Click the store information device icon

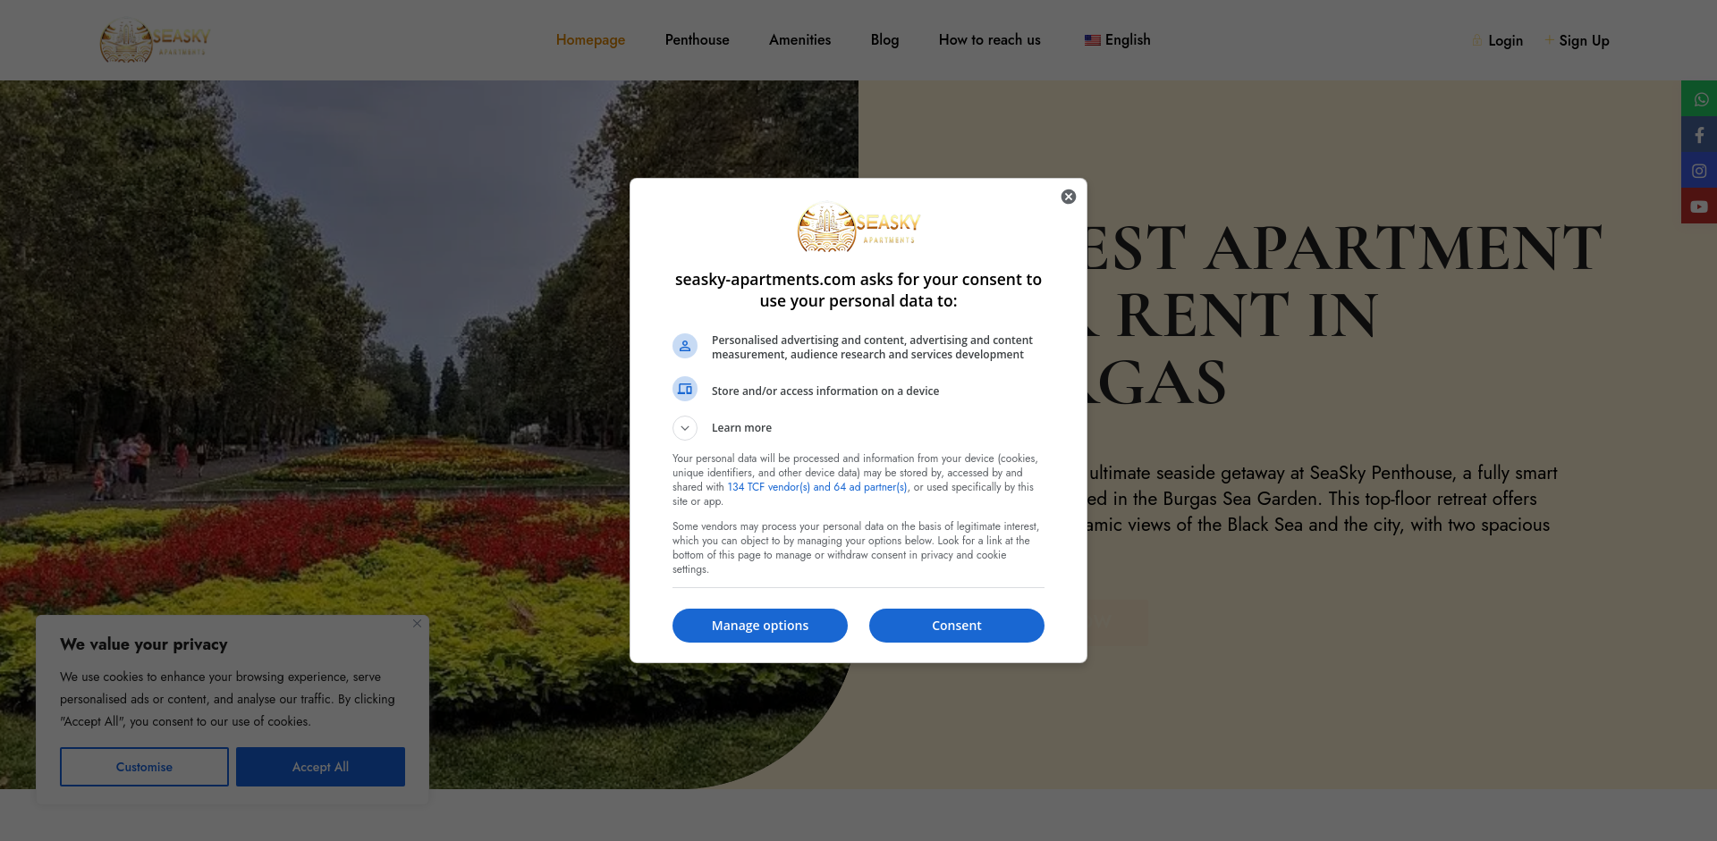pyautogui.click(x=685, y=390)
